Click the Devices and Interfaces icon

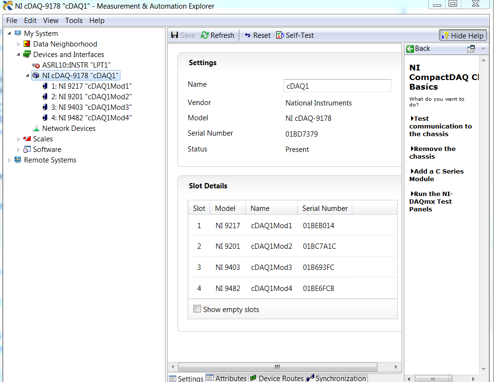pyautogui.click(x=27, y=54)
